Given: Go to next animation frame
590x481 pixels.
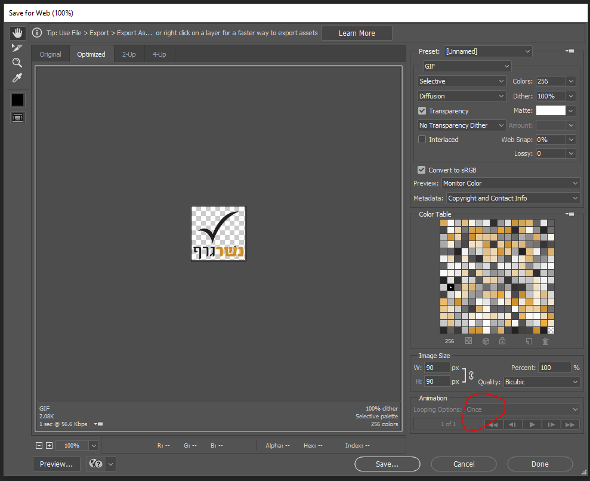Looking at the screenshot, I should click(x=551, y=424).
